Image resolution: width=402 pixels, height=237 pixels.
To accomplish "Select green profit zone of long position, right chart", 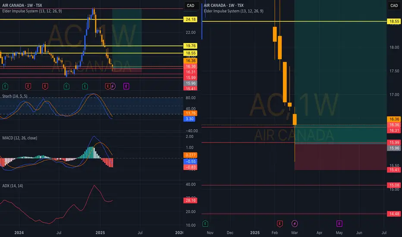I will click(340, 72).
